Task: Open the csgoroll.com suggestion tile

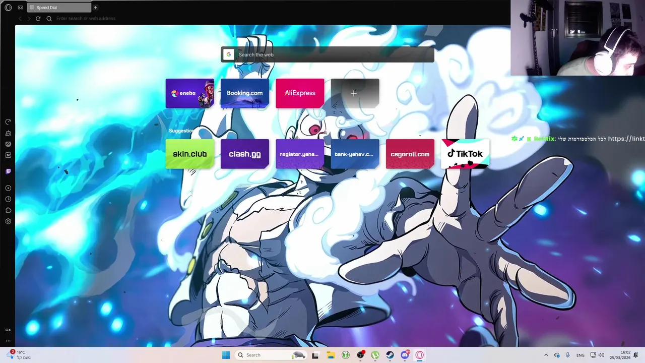Action: pyautogui.click(x=410, y=154)
